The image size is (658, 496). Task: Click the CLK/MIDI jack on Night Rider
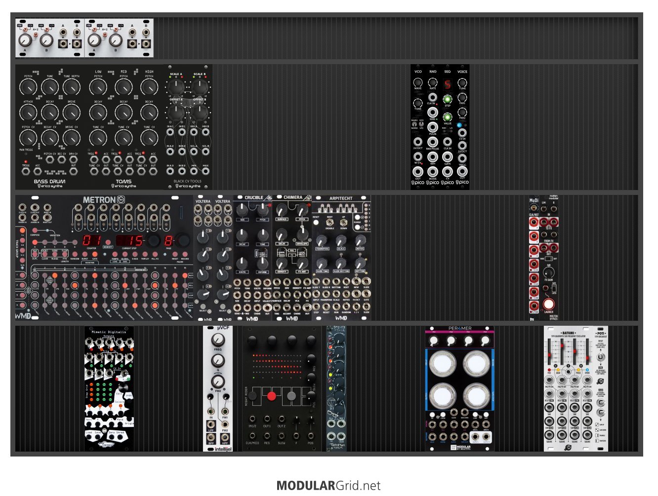(252, 436)
